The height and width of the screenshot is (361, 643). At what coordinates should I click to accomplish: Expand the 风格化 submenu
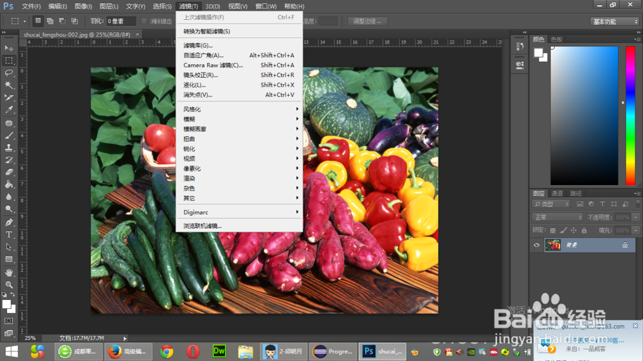coord(239,109)
